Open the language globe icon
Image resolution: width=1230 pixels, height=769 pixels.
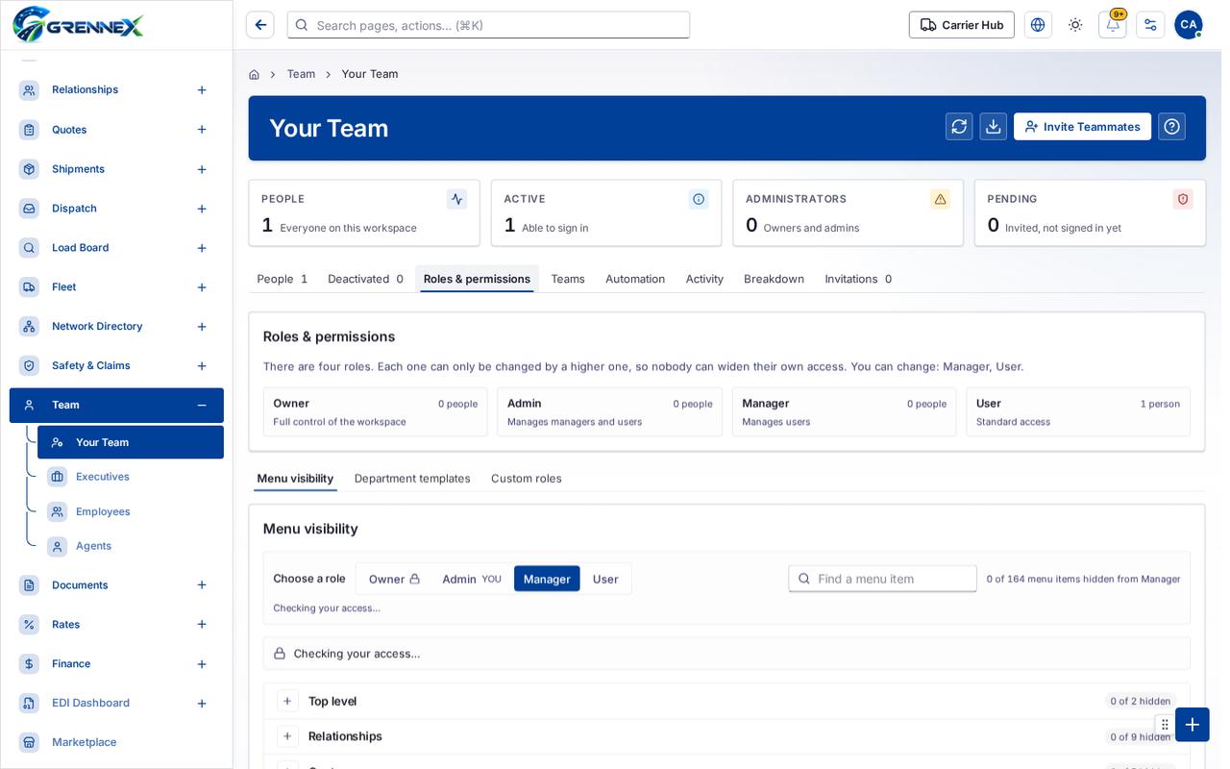pyautogui.click(x=1038, y=25)
